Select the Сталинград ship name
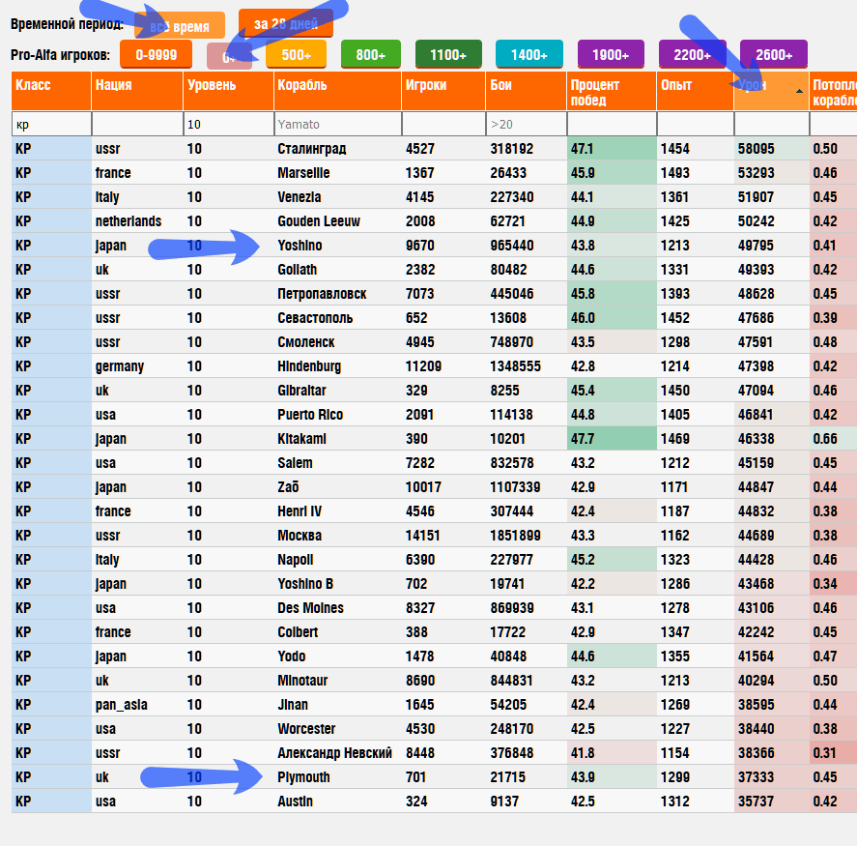Viewport: 857px width, 846px height. (x=311, y=149)
